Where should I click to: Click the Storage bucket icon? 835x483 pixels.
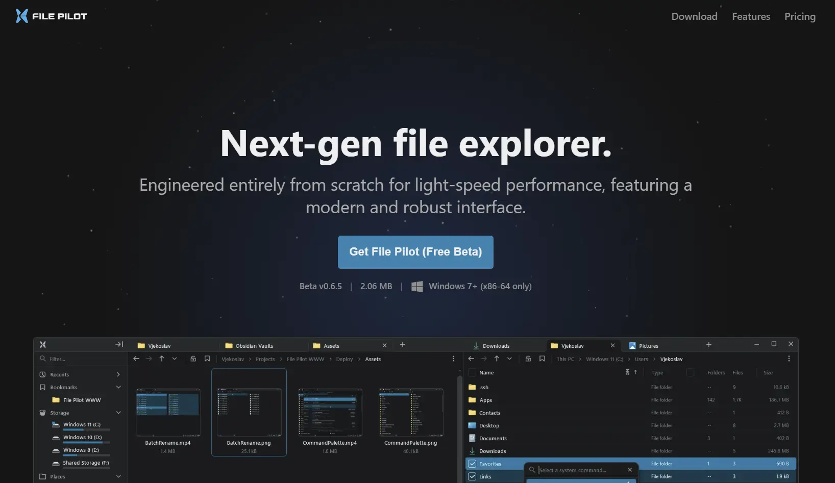pyautogui.click(x=42, y=413)
